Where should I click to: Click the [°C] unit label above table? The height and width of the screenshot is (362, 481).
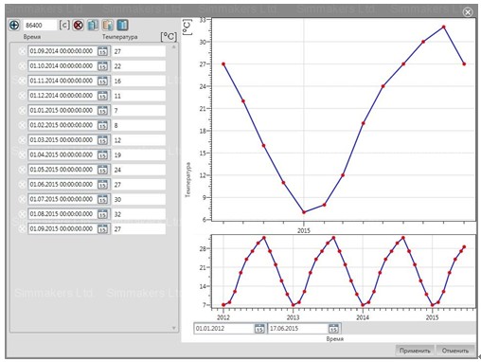point(169,37)
